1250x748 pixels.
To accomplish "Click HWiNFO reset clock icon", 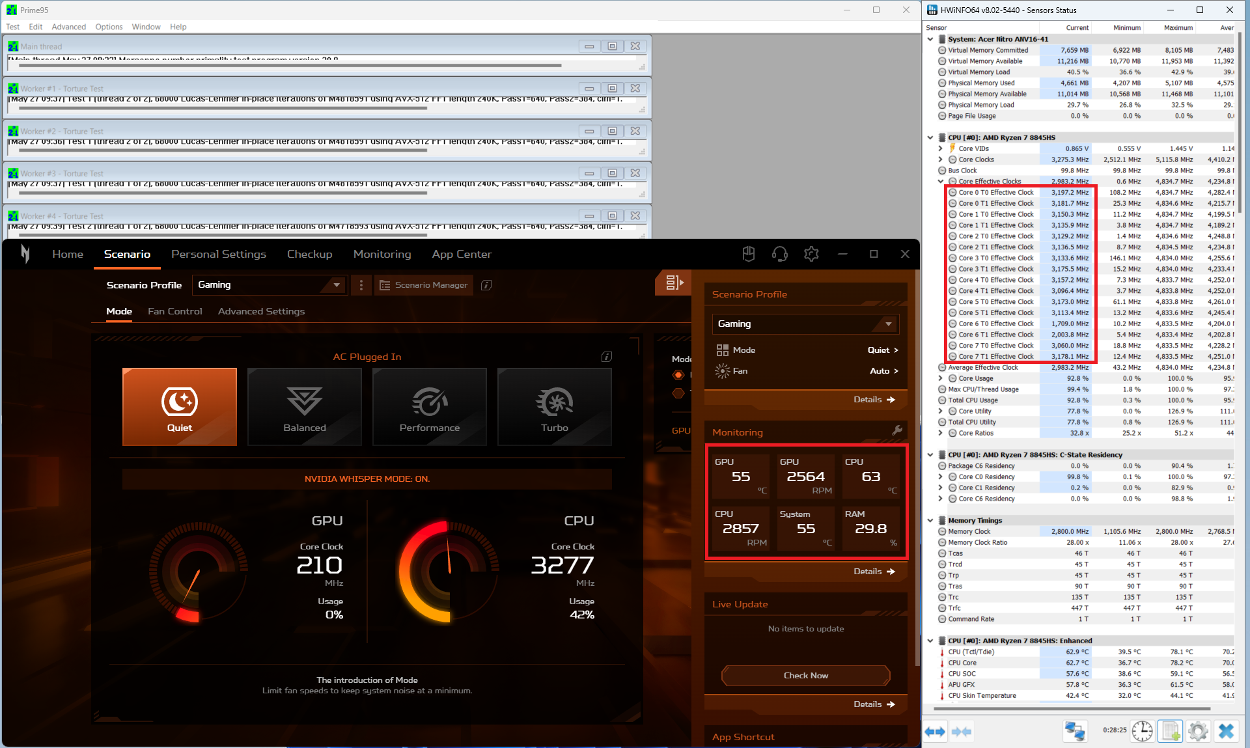I will pos(1142,730).
